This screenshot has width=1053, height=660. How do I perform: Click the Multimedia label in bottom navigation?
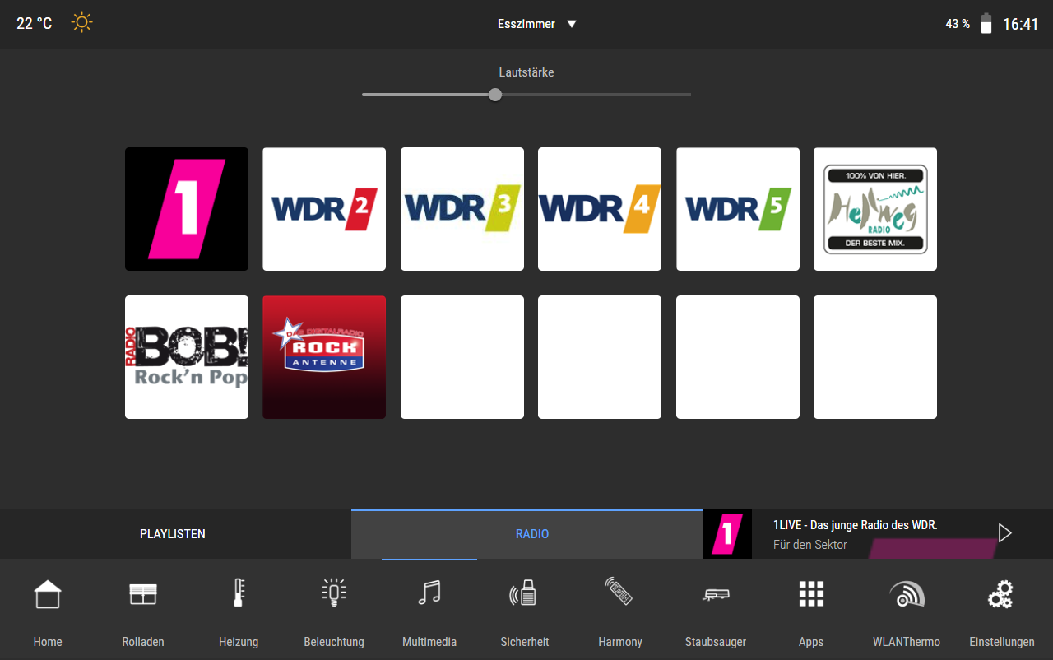429,642
